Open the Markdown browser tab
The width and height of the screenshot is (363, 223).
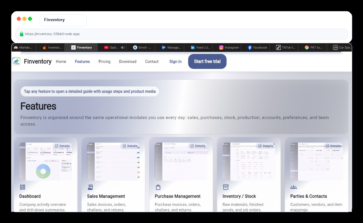tap(23, 48)
